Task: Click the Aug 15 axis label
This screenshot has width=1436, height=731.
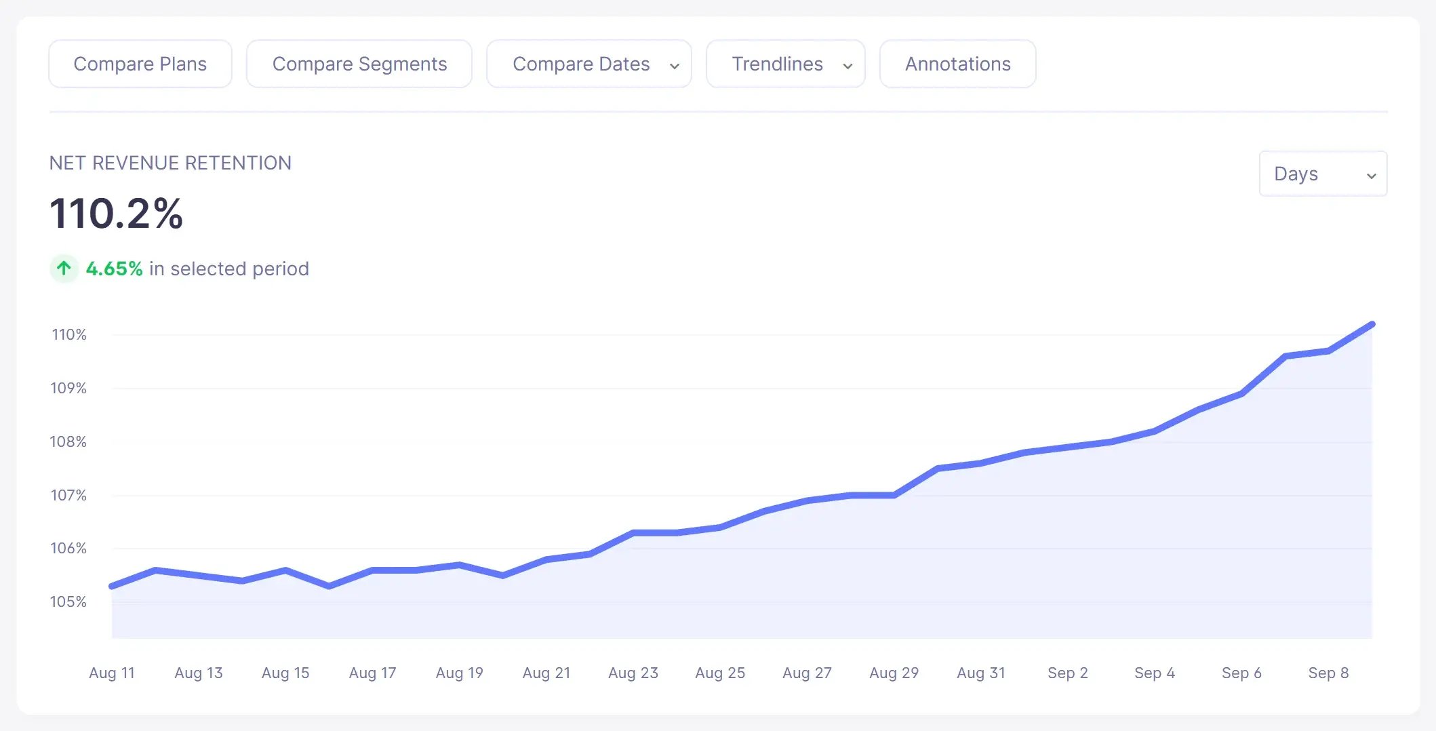Action: click(x=285, y=673)
